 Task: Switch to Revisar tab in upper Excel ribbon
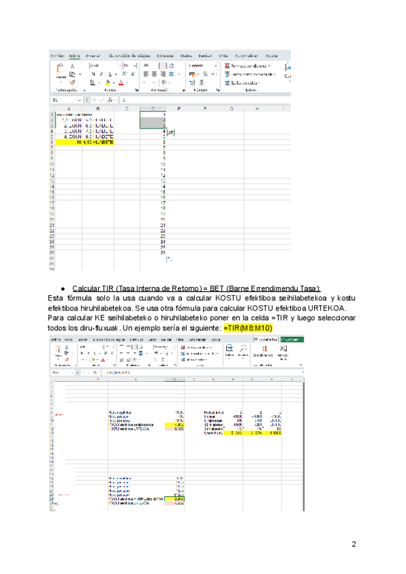[205, 56]
